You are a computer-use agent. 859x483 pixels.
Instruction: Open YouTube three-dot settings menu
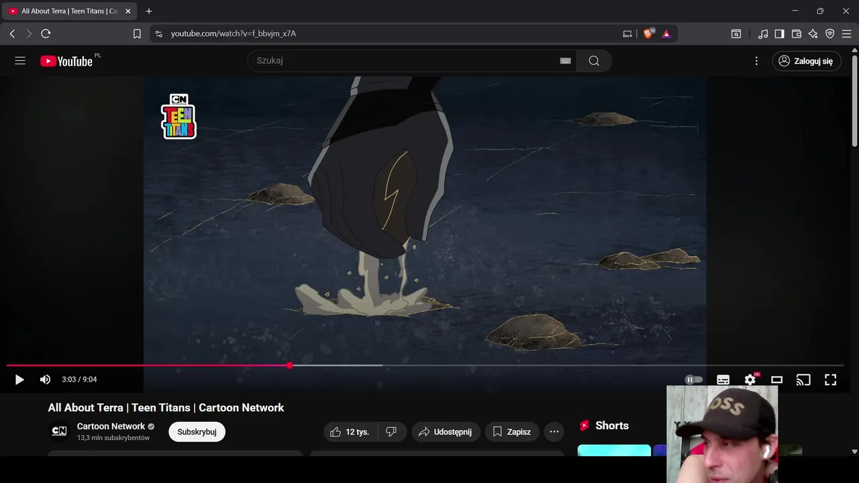click(756, 60)
